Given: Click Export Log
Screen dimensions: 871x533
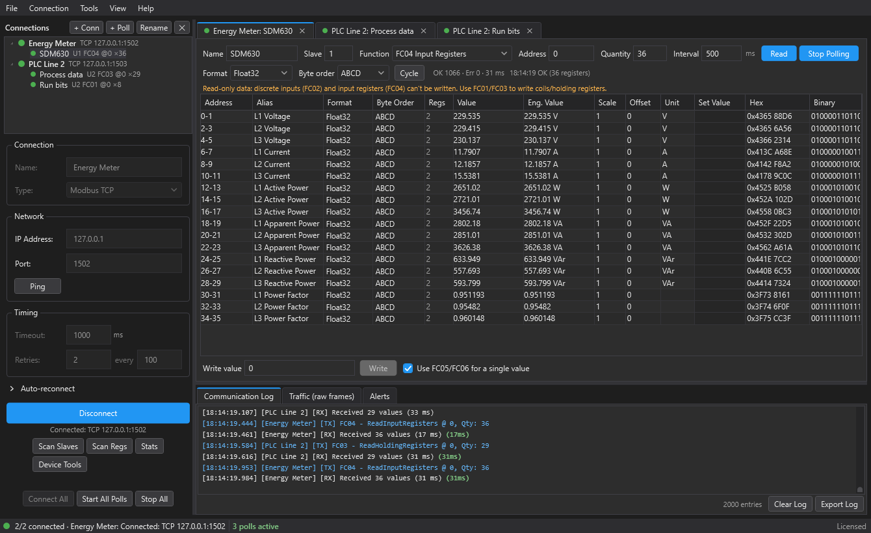Looking at the screenshot, I should tap(840, 504).
